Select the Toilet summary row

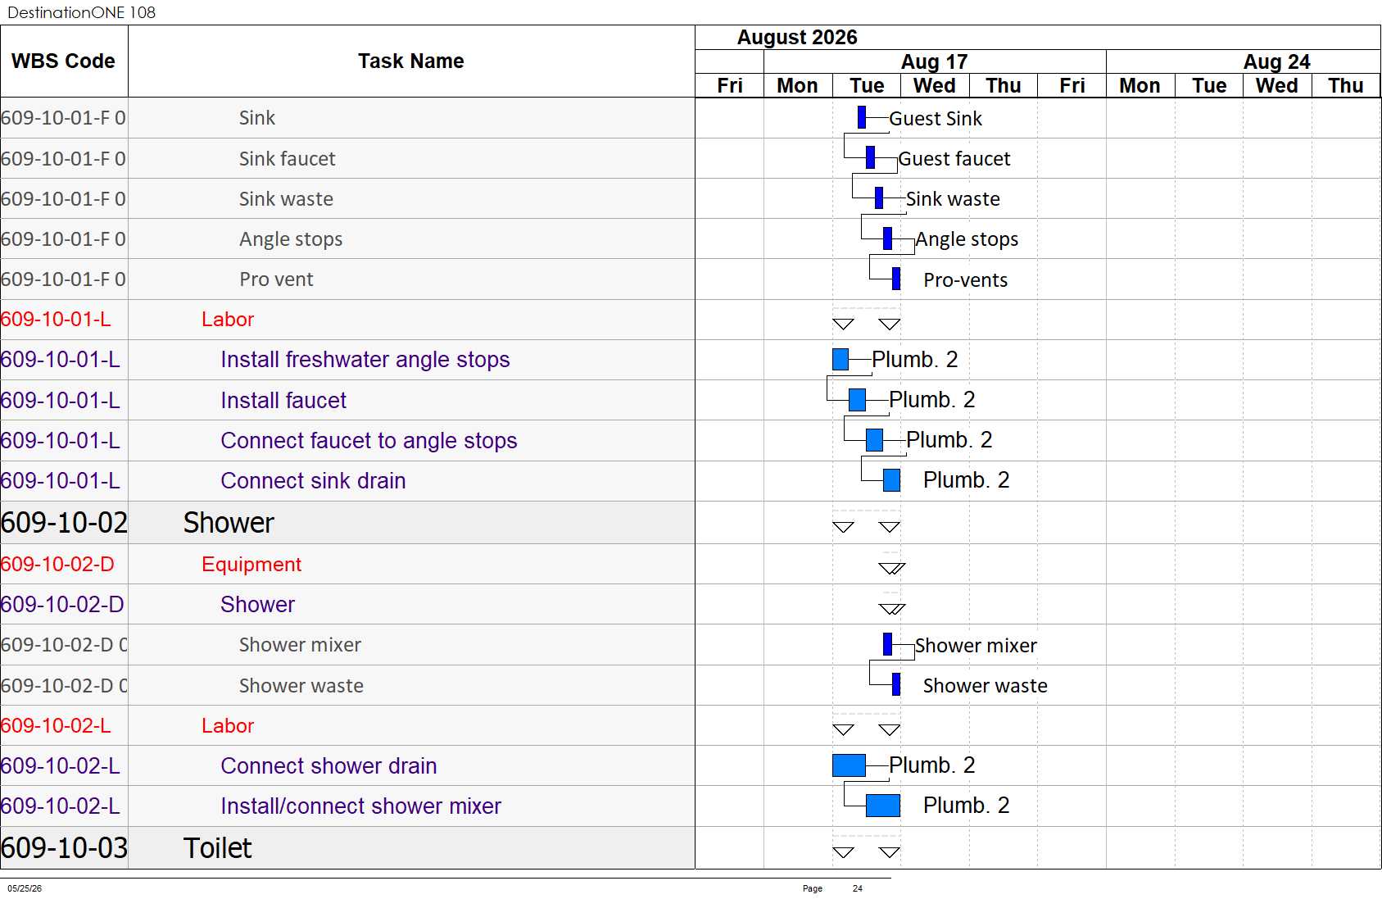tap(347, 847)
